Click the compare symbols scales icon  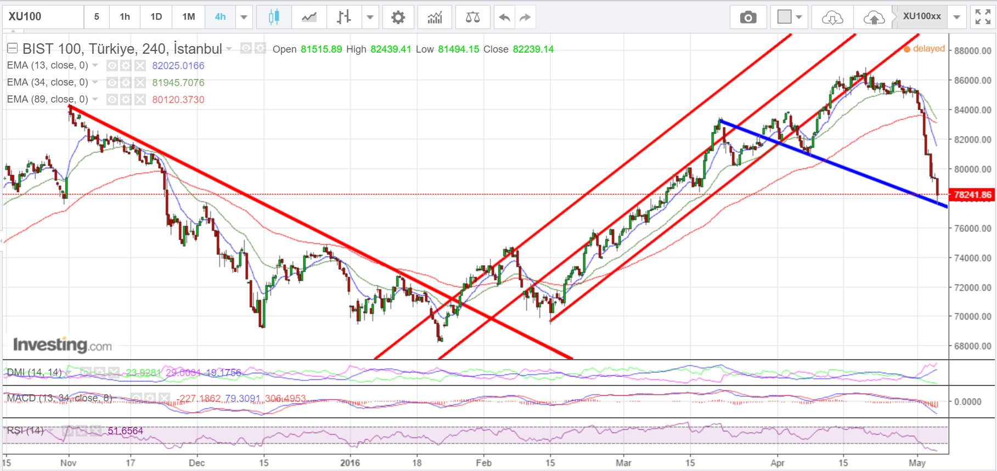[472, 17]
